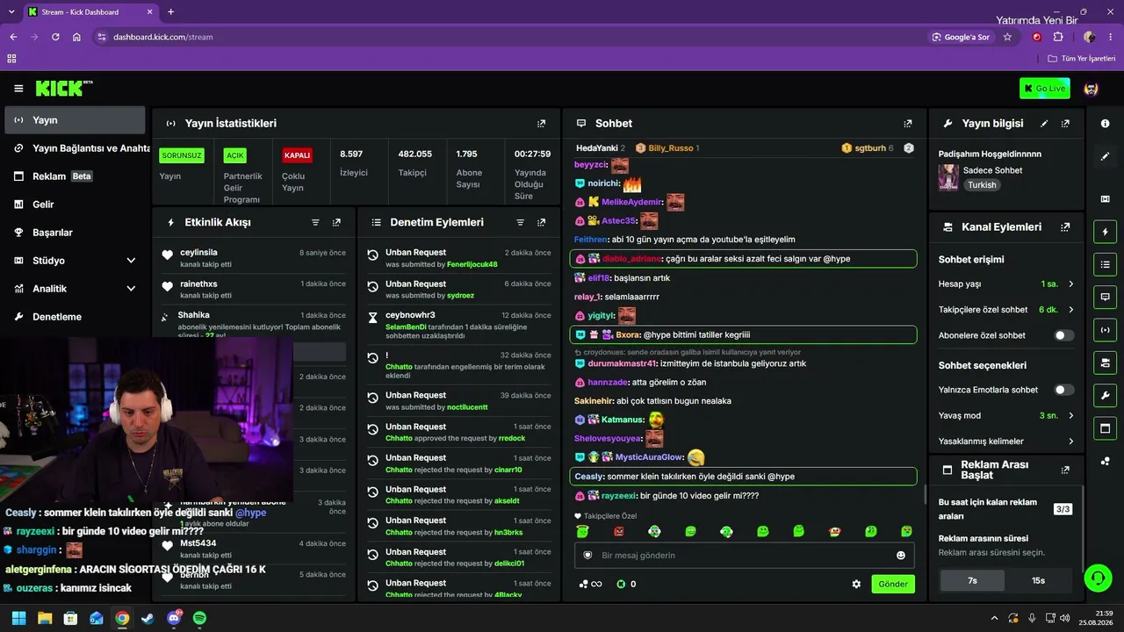The width and height of the screenshot is (1124, 632).
Task: Open Başarılar in the sidebar
Action: pos(75,233)
